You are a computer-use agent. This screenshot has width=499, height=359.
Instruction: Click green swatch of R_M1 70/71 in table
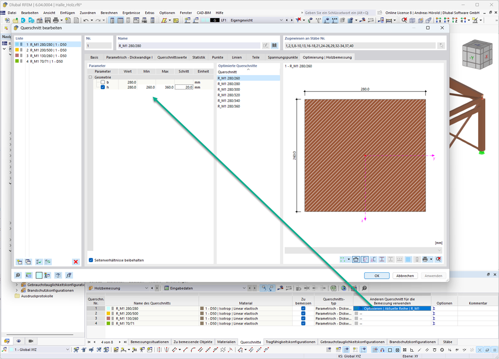(108, 323)
